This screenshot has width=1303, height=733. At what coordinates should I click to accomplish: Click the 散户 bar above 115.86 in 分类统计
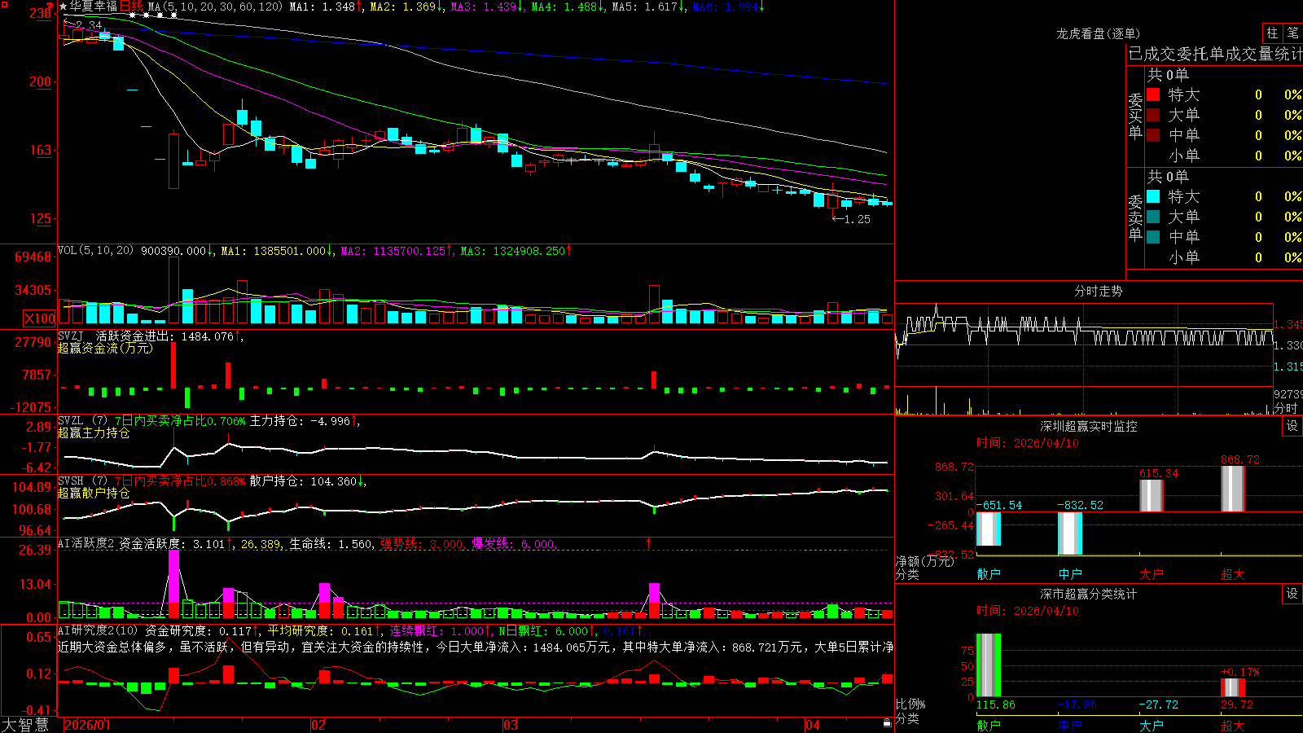[x=988, y=665]
